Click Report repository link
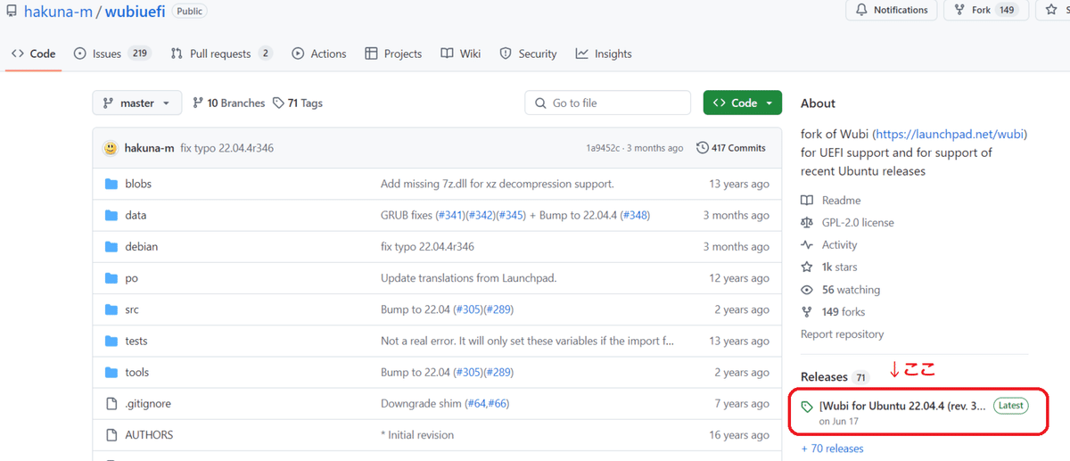Viewport: 1070px width, 461px height. point(842,334)
